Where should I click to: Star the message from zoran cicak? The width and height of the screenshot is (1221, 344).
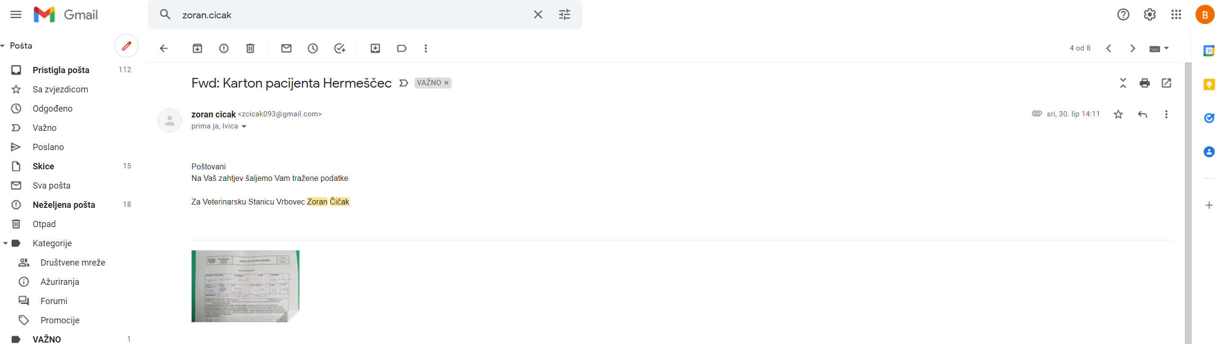pyautogui.click(x=1119, y=114)
